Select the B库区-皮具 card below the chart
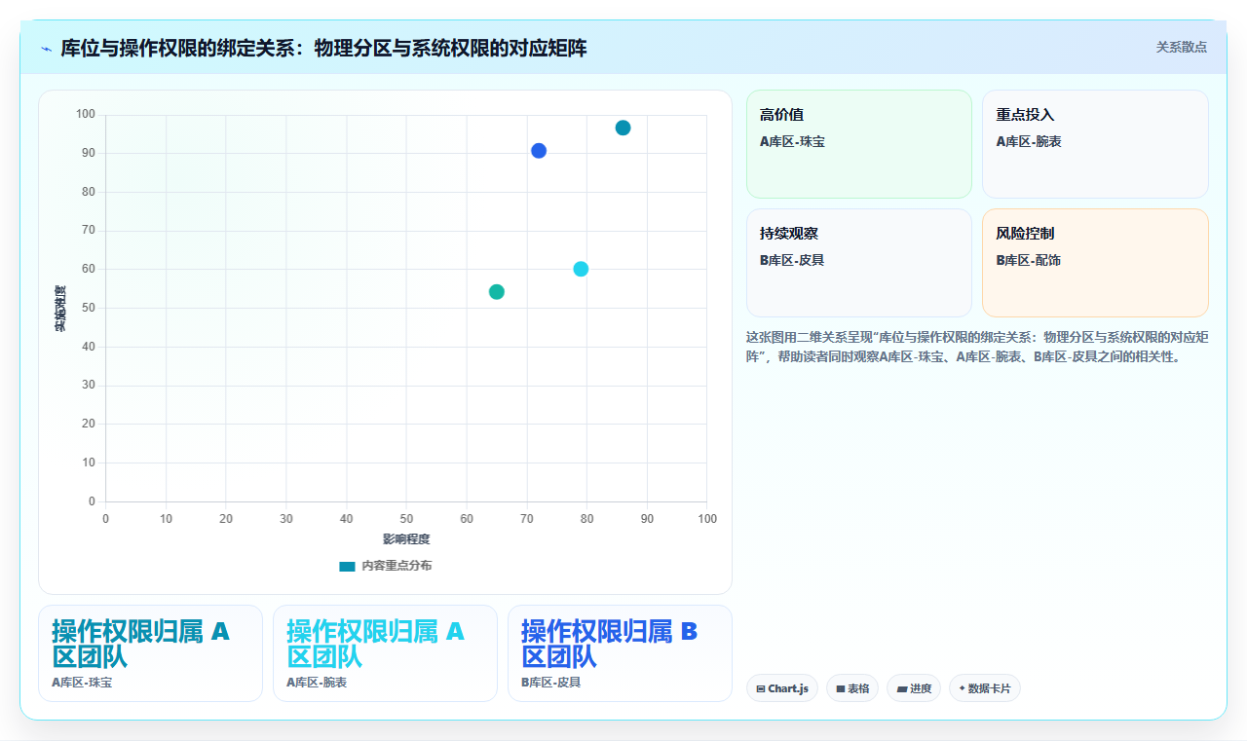The image size is (1247, 741). (620, 653)
